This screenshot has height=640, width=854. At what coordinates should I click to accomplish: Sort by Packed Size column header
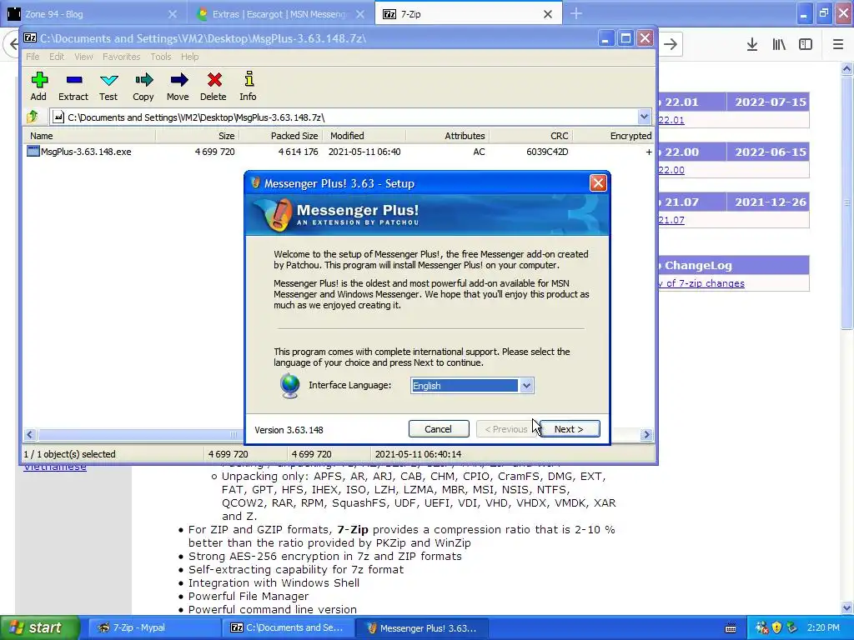pyautogui.click(x=280, y=136)
